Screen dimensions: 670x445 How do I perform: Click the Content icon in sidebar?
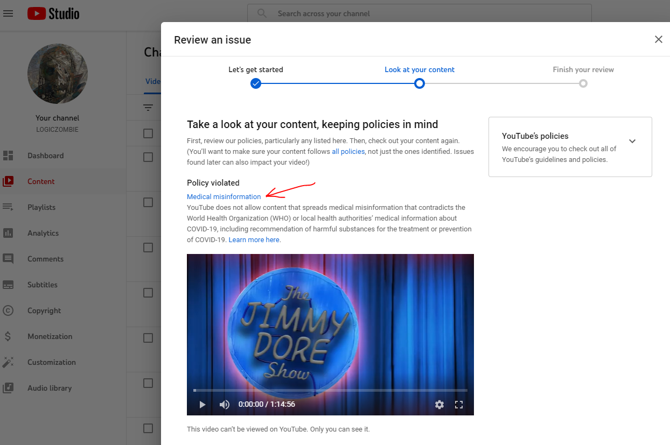point(8,181)
